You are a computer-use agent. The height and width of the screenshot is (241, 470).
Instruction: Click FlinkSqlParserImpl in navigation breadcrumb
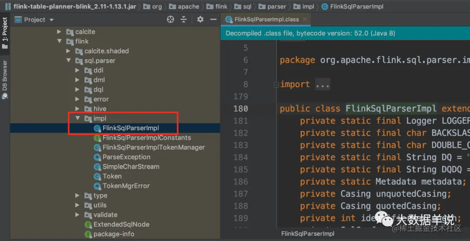click(357, 6)
